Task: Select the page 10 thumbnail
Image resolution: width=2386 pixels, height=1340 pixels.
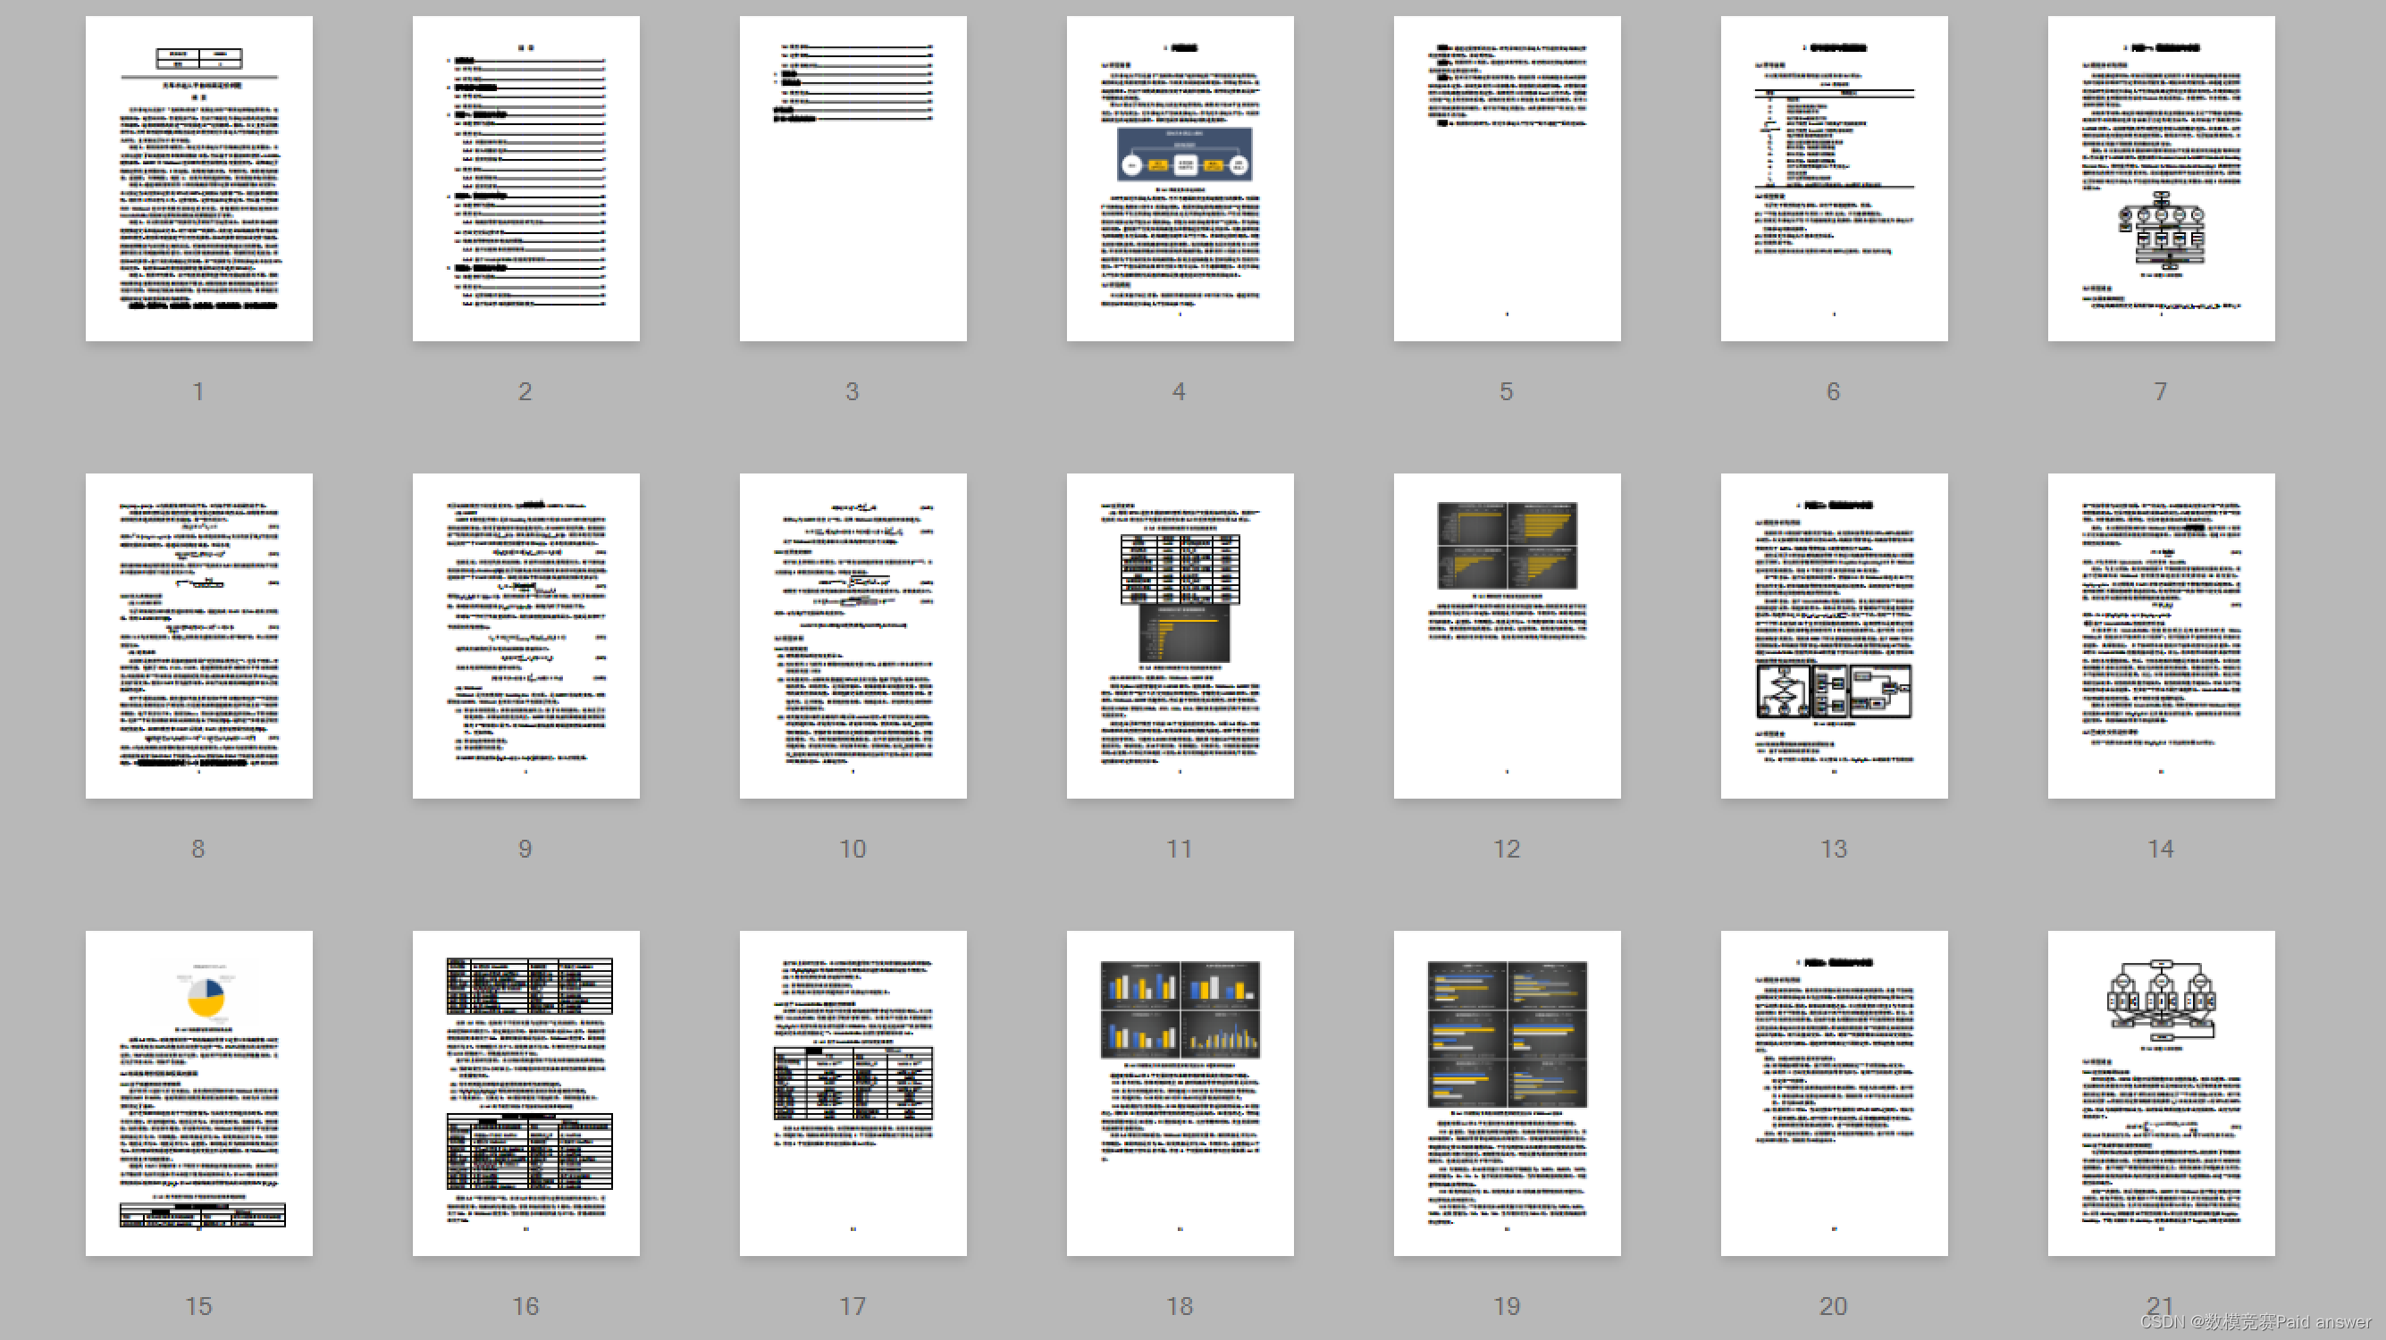Action: [x=853, y=636]
